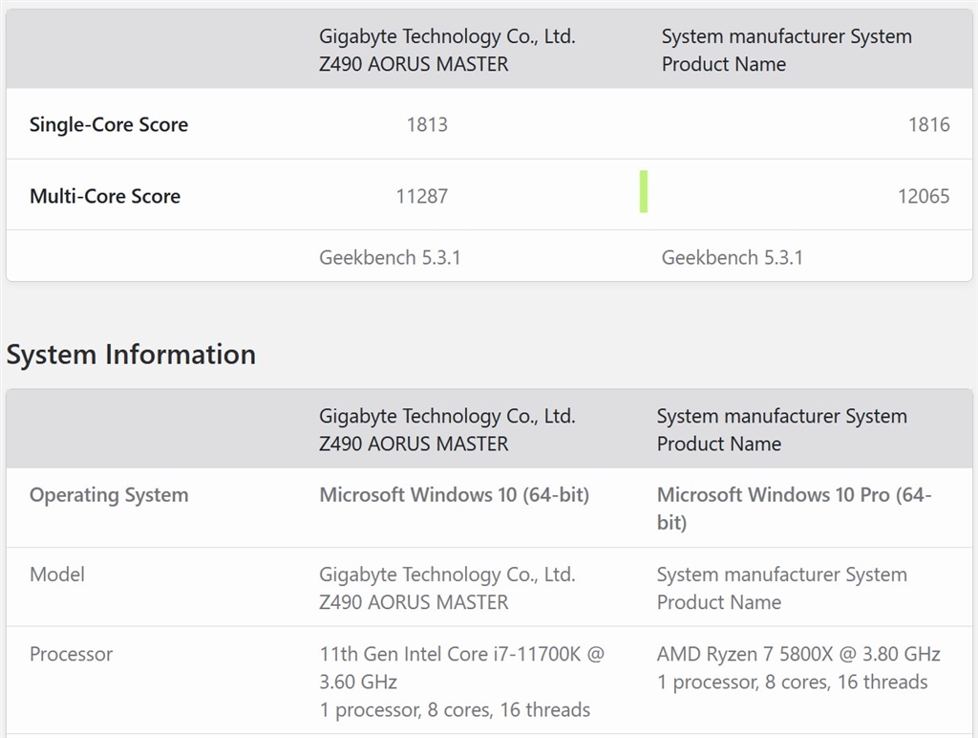Select the 1816 single-core score value
978x738 pixels.
[x=928, y=124]
